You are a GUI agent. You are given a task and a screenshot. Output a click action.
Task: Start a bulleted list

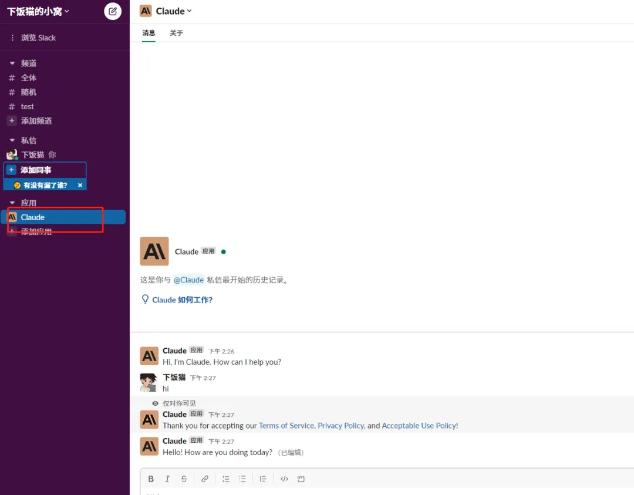click(x=242, y=479)
